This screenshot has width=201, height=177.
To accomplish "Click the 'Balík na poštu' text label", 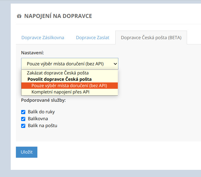I will pos(43,126).
